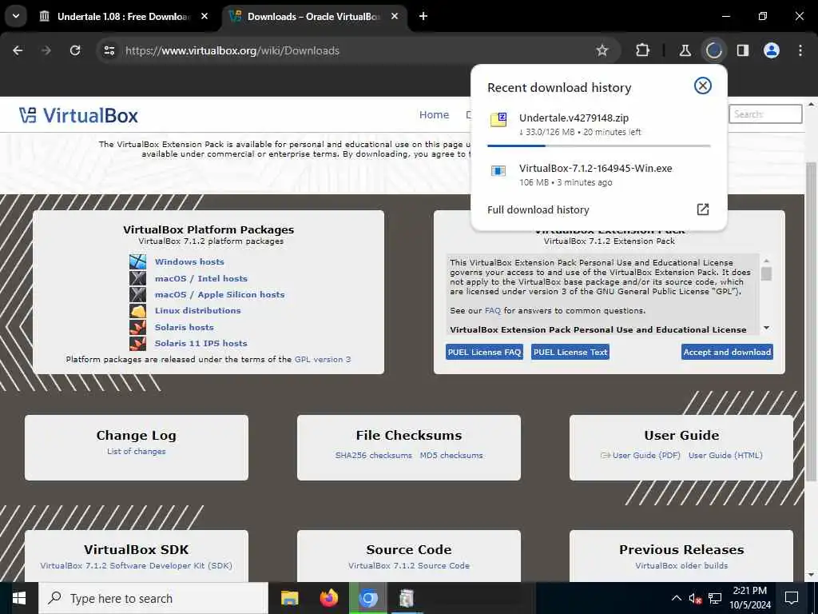
Task: Click Accept and download button
Action: (x=727, y=352)
